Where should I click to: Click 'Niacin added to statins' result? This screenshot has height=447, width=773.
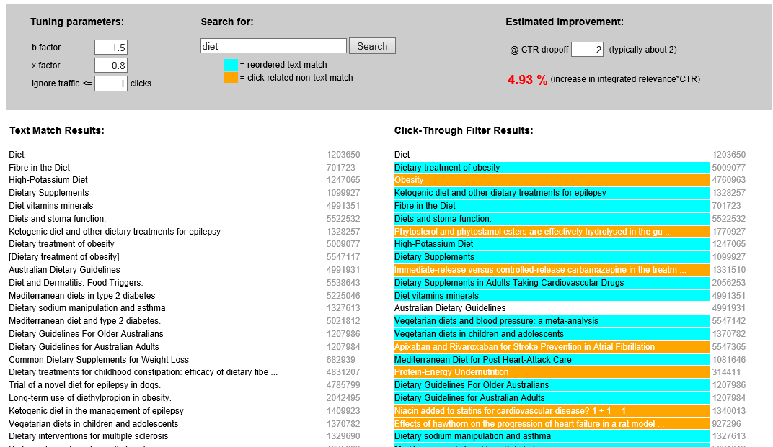510,411
